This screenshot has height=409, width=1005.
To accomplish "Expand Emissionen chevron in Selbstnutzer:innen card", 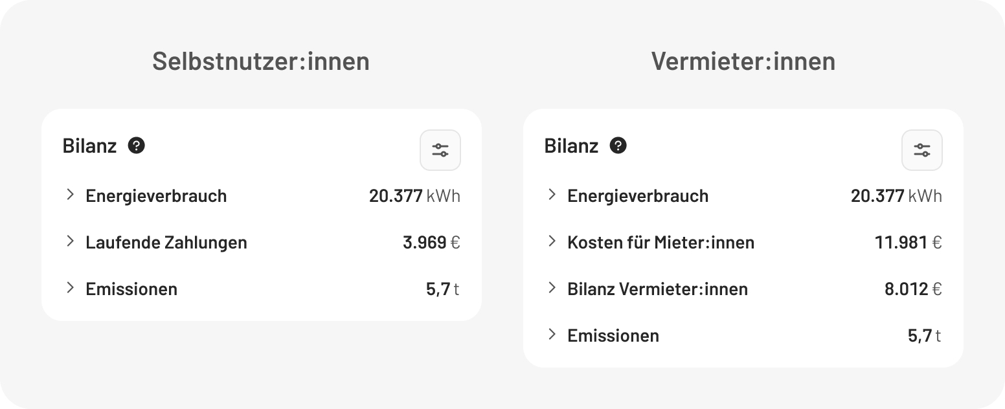I will click(71, 288).
